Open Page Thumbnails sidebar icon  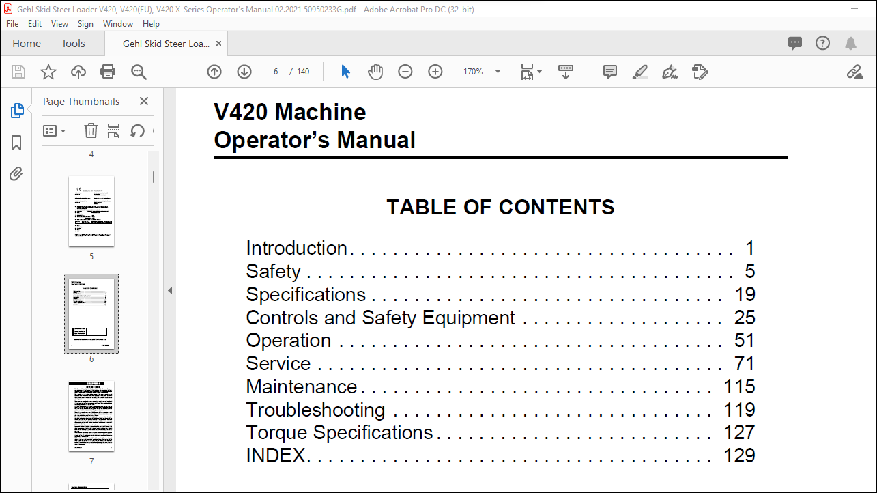tap(17, 111)
